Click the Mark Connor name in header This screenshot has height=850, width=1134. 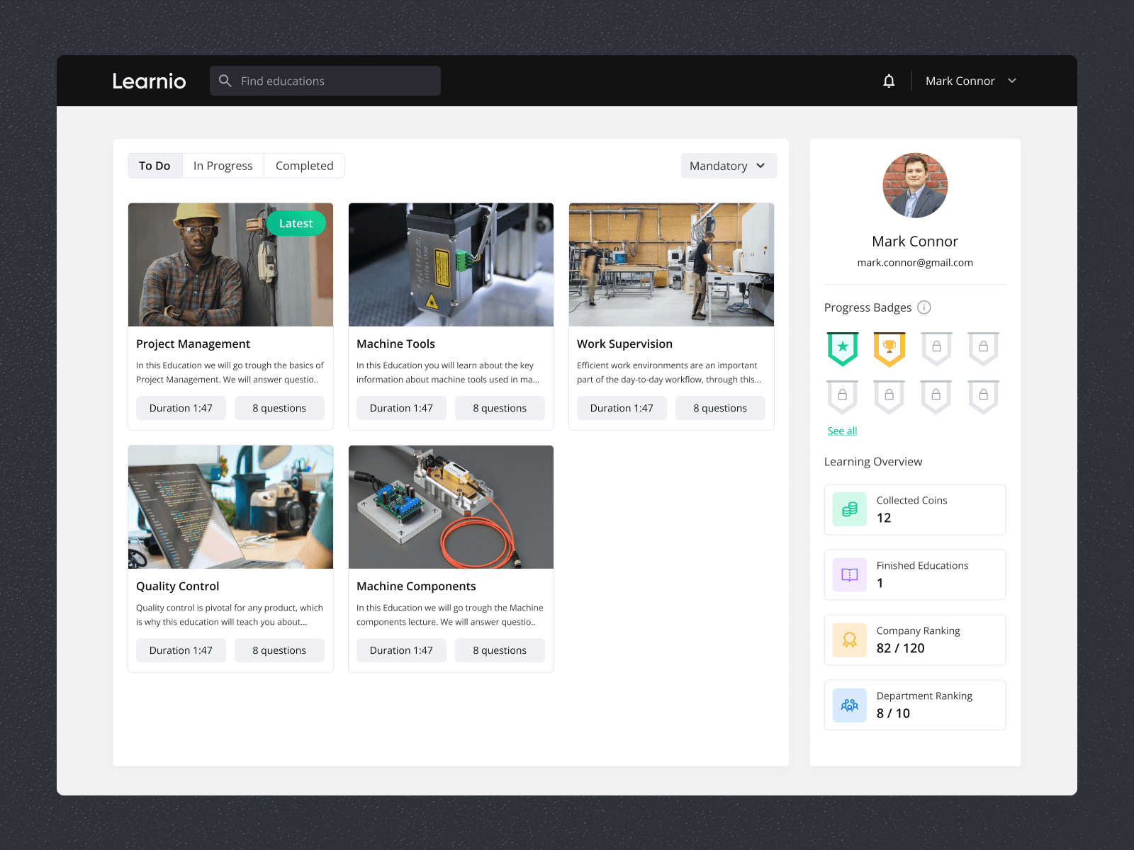tap(960, 81)
